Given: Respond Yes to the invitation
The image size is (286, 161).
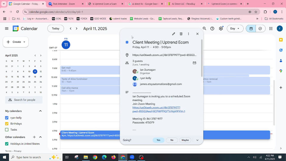Looking at the screenshot, I should pos(158,140).
